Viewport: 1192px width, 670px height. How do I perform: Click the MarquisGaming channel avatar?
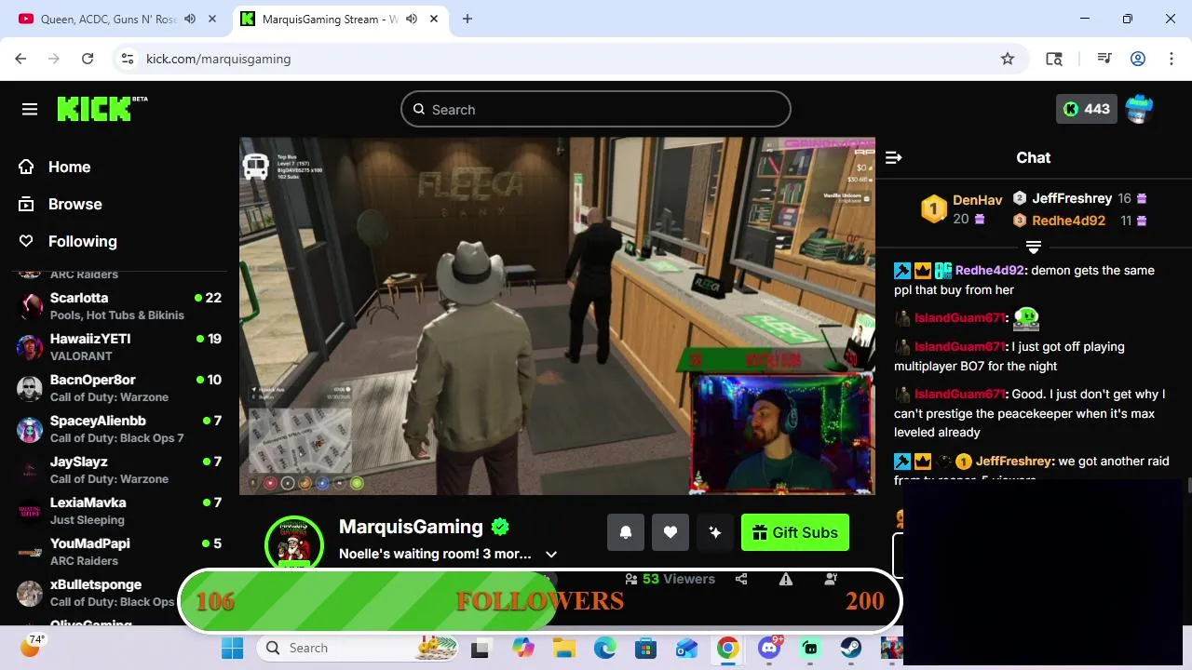pyautogui.click(x=294, y=543)
